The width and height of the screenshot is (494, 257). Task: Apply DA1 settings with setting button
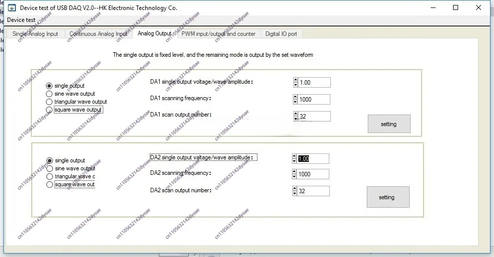point(389,124)
